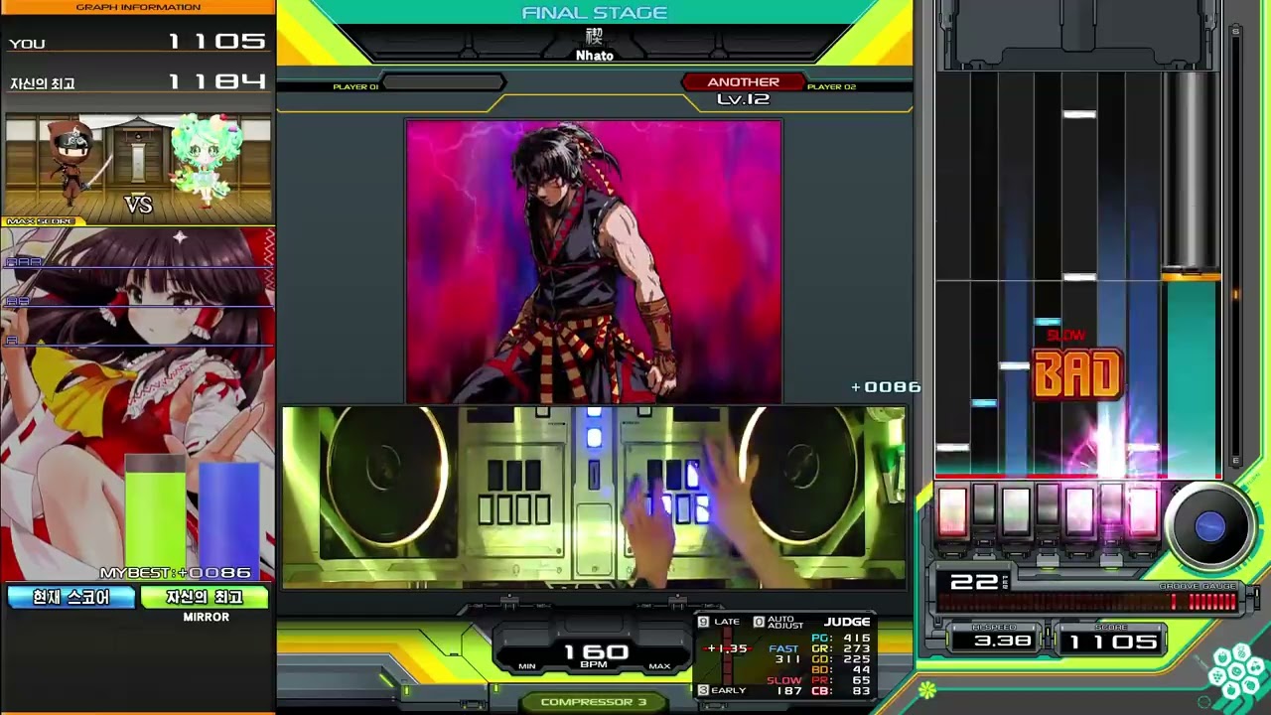The width and height of the screenshot is (1271, 715).
Task: Click the controller hand-cam video
Action: 594,497
